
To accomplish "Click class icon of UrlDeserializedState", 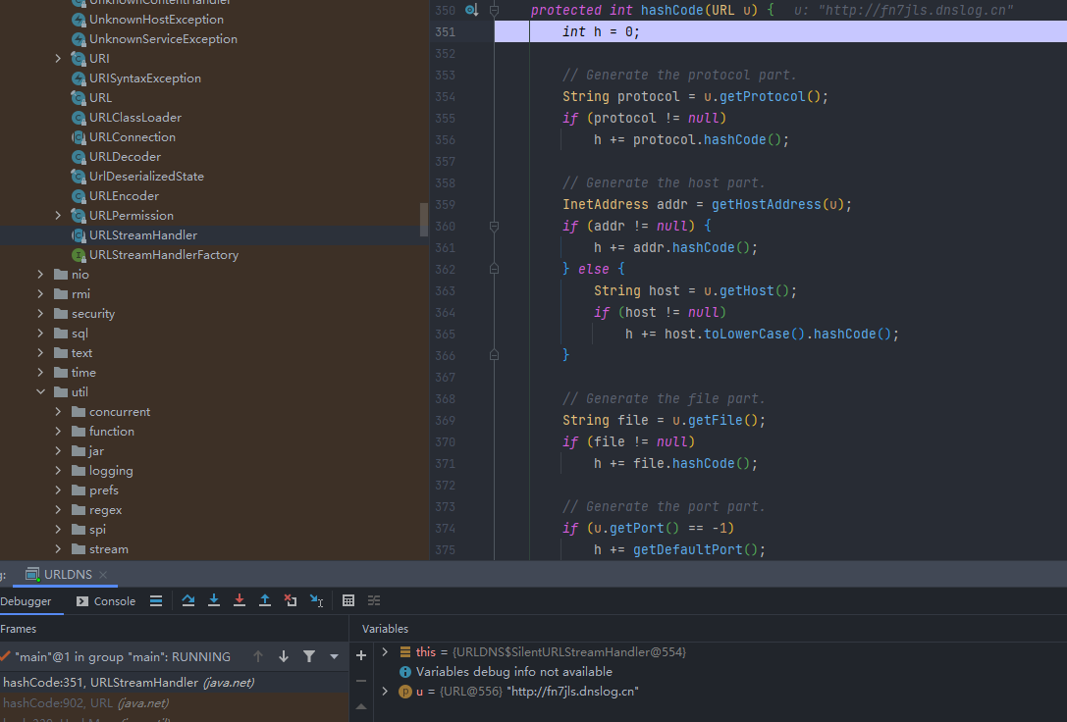I will (79, 176).
